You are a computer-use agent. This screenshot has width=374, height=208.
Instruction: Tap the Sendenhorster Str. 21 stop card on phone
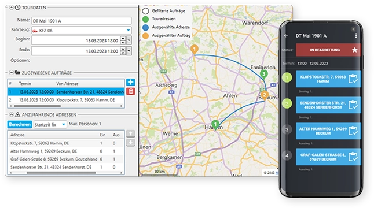[328, 105]
